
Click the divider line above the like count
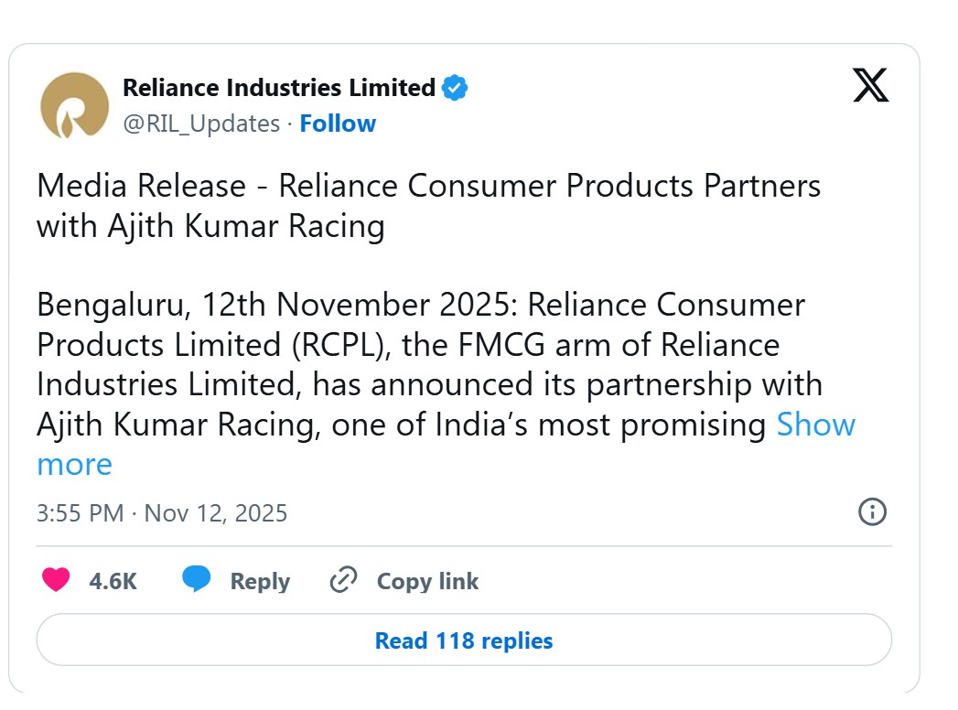[464, 546]
